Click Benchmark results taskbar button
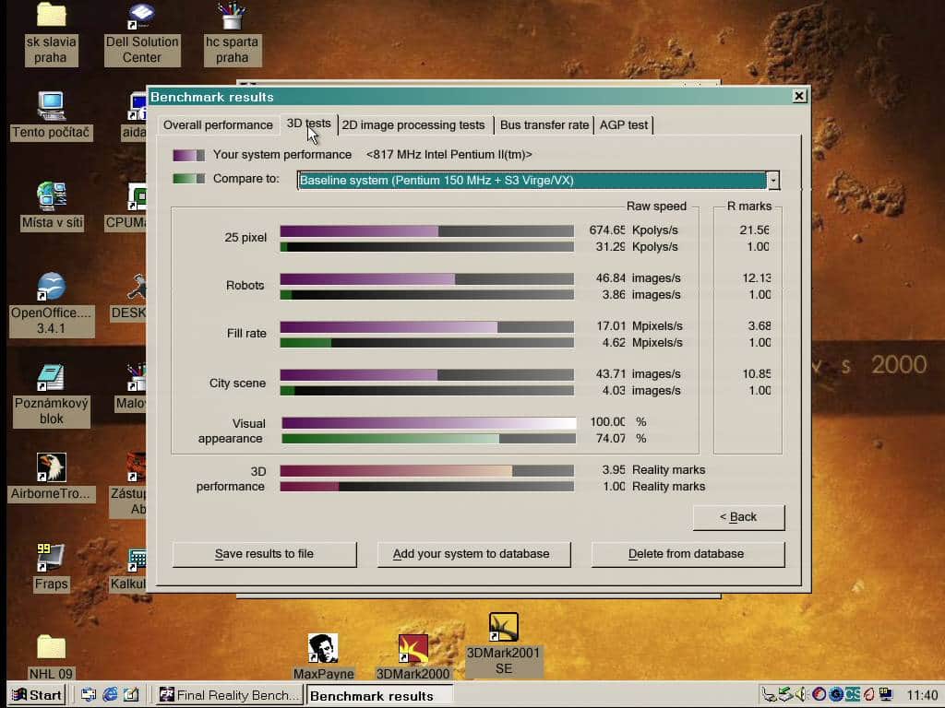945x708 pixels. pyautogui.click(x=379, y=695)
